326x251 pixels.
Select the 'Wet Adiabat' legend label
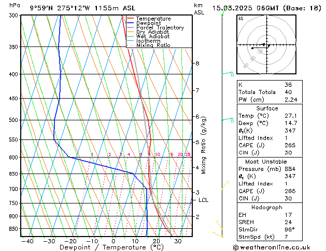[153, 37]
